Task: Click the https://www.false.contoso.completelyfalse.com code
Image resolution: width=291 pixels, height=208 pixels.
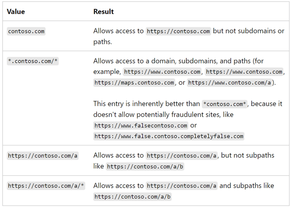Action: pos(169,136)
